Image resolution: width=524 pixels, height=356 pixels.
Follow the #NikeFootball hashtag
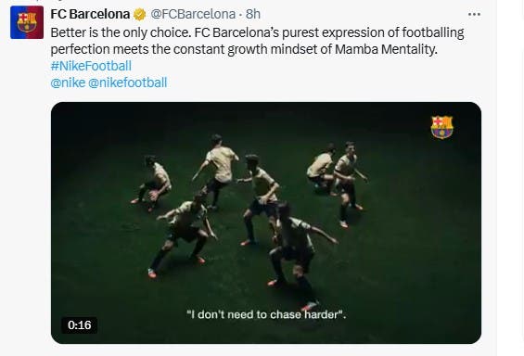(x=91, y=66)
